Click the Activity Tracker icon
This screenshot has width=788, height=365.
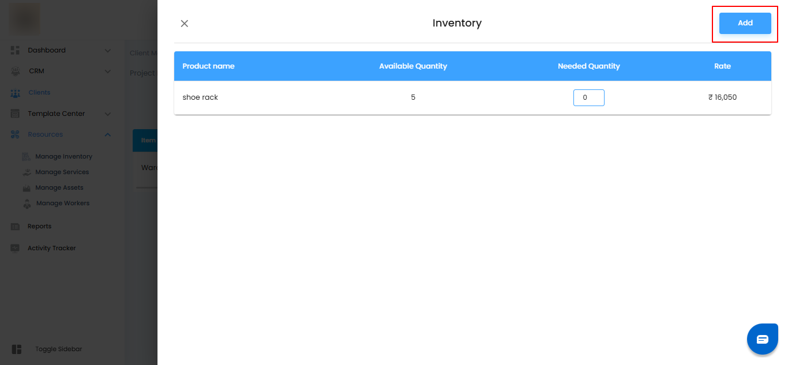tap(16, 248)
